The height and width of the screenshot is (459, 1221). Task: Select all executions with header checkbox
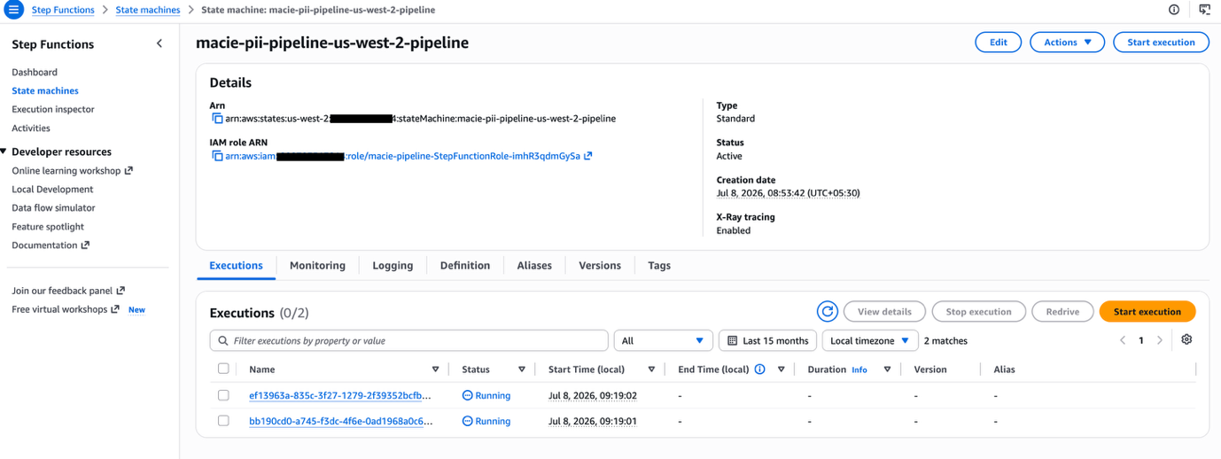(223, 369)
